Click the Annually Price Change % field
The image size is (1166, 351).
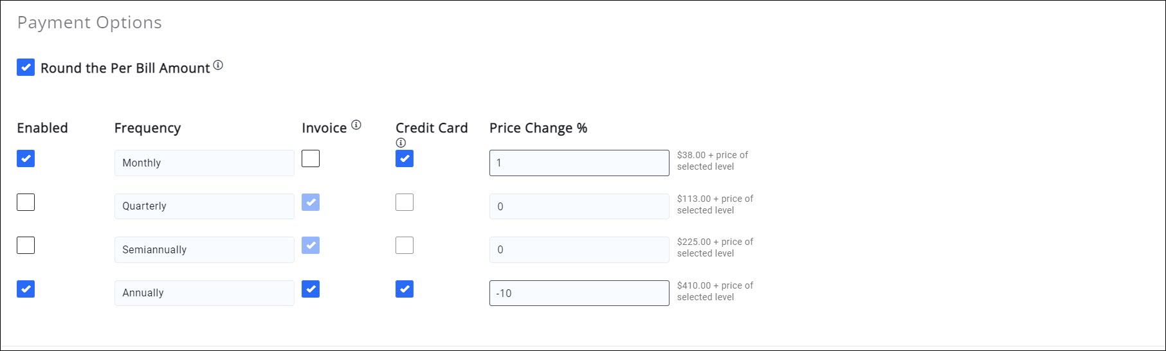pos(579,293)
